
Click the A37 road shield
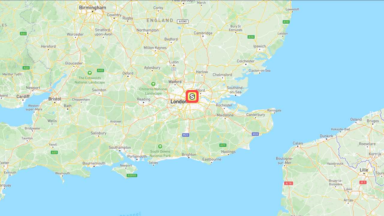click(x=54, y=152)
